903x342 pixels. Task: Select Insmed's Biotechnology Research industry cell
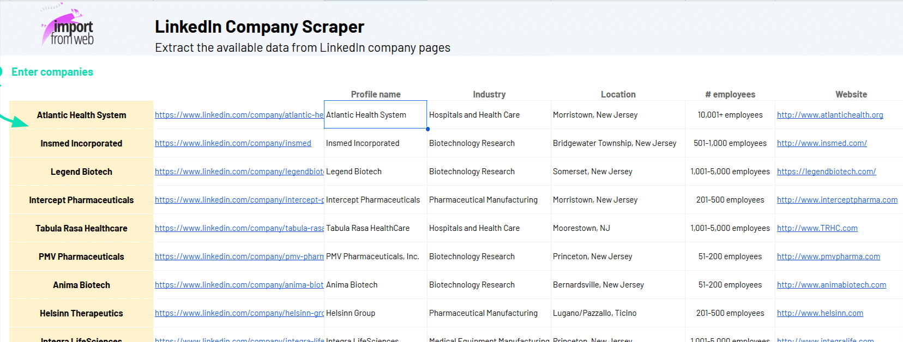pyautogui.click(x=472, y=143)
